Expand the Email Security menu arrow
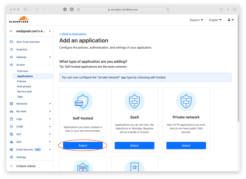The width and height of the screenshot is (246, 179). click(x=50, y=149)
